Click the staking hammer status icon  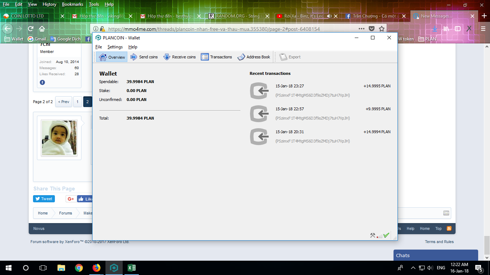(x=373, y=236)
